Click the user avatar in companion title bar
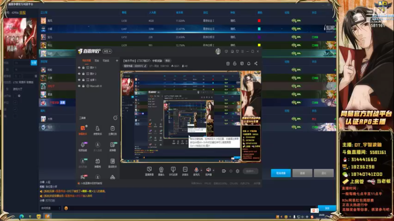This screenshot has width=394, height=221. (x=218, y=52)
